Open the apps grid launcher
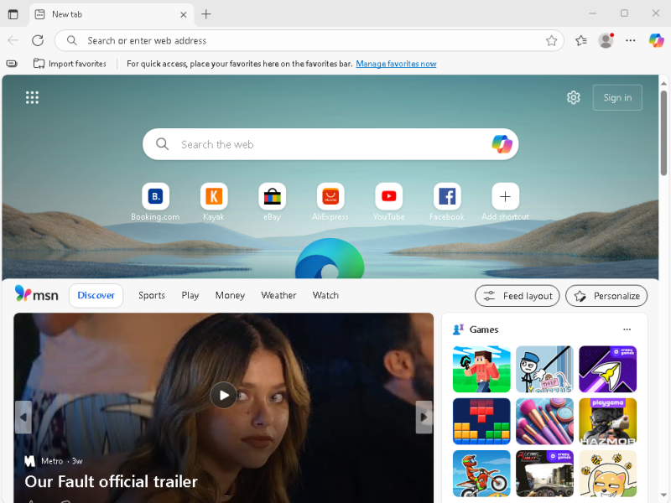Screen dimensions: 671x503 pos(32,97)
